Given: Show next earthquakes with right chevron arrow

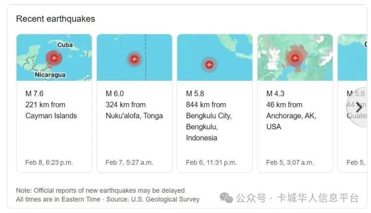Looking at the screenshot, I should (359, 107).
